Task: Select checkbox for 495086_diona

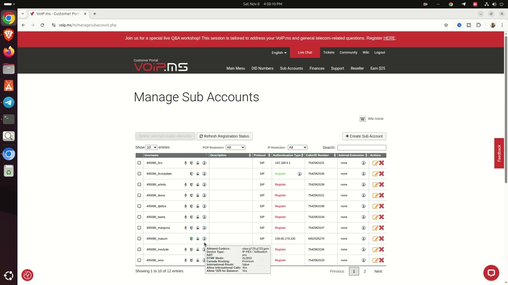Action: [139, 195]
